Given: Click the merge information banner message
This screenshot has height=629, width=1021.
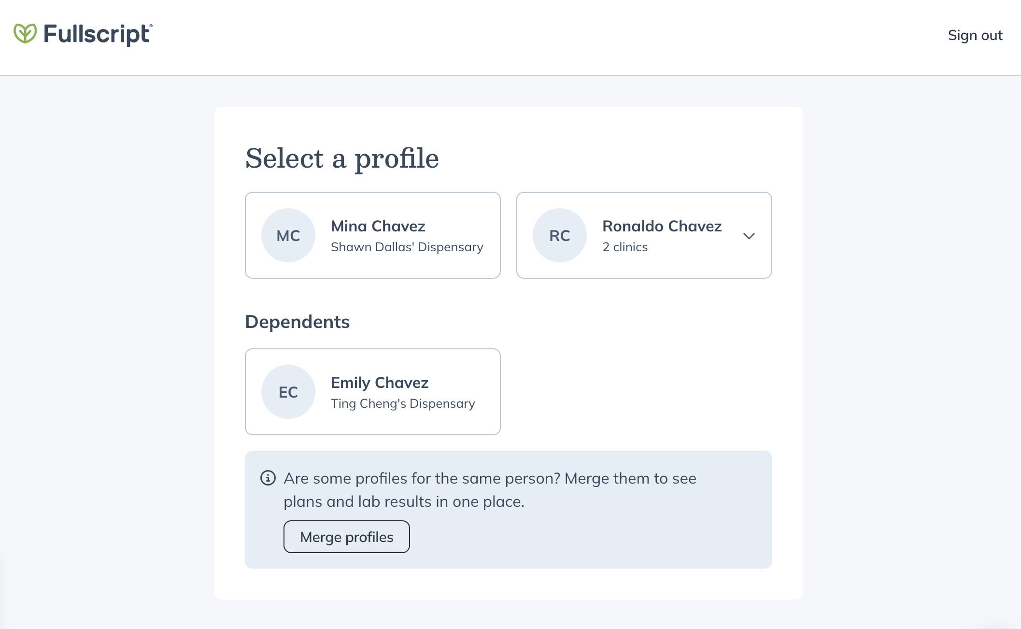Looking at the screenshot, I should pos(489,489).
